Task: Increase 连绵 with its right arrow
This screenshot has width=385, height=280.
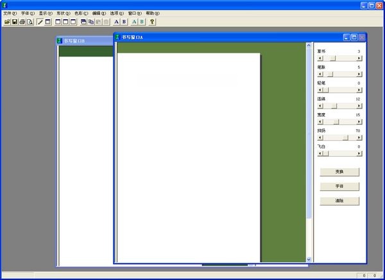Action: point(359,106)
